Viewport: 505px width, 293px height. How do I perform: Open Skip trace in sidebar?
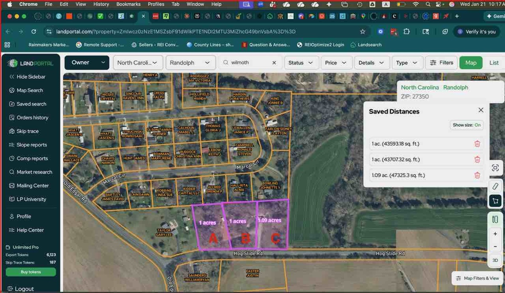[27, 131]
